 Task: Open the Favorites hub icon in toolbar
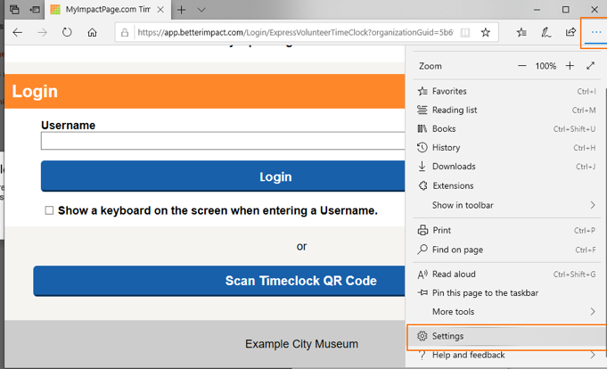click(x=521, y=32)
